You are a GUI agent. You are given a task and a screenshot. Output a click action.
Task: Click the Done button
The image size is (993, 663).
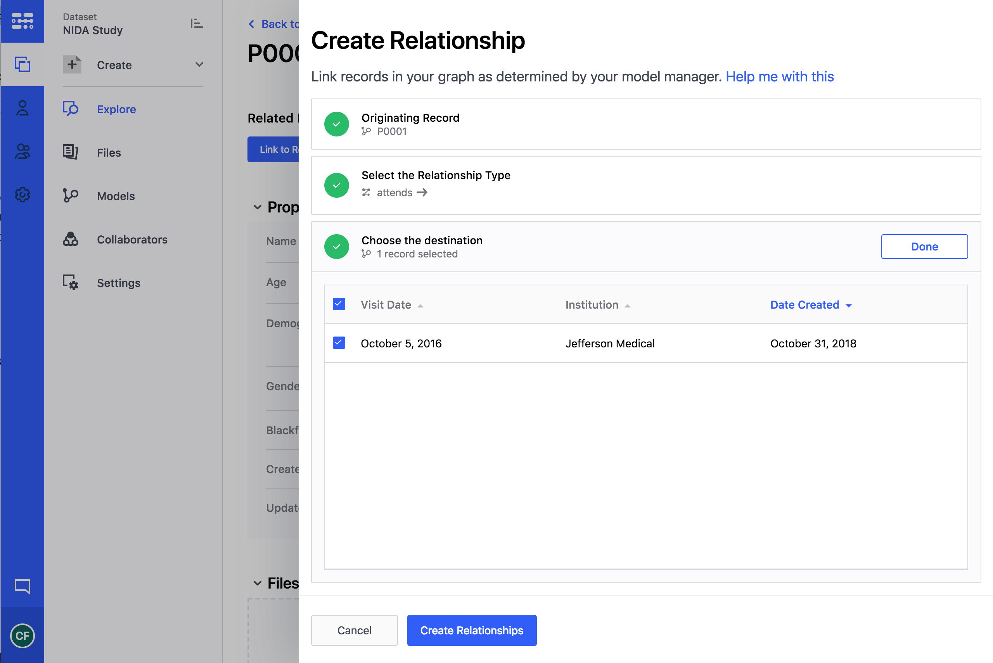(x=924, y=247)
